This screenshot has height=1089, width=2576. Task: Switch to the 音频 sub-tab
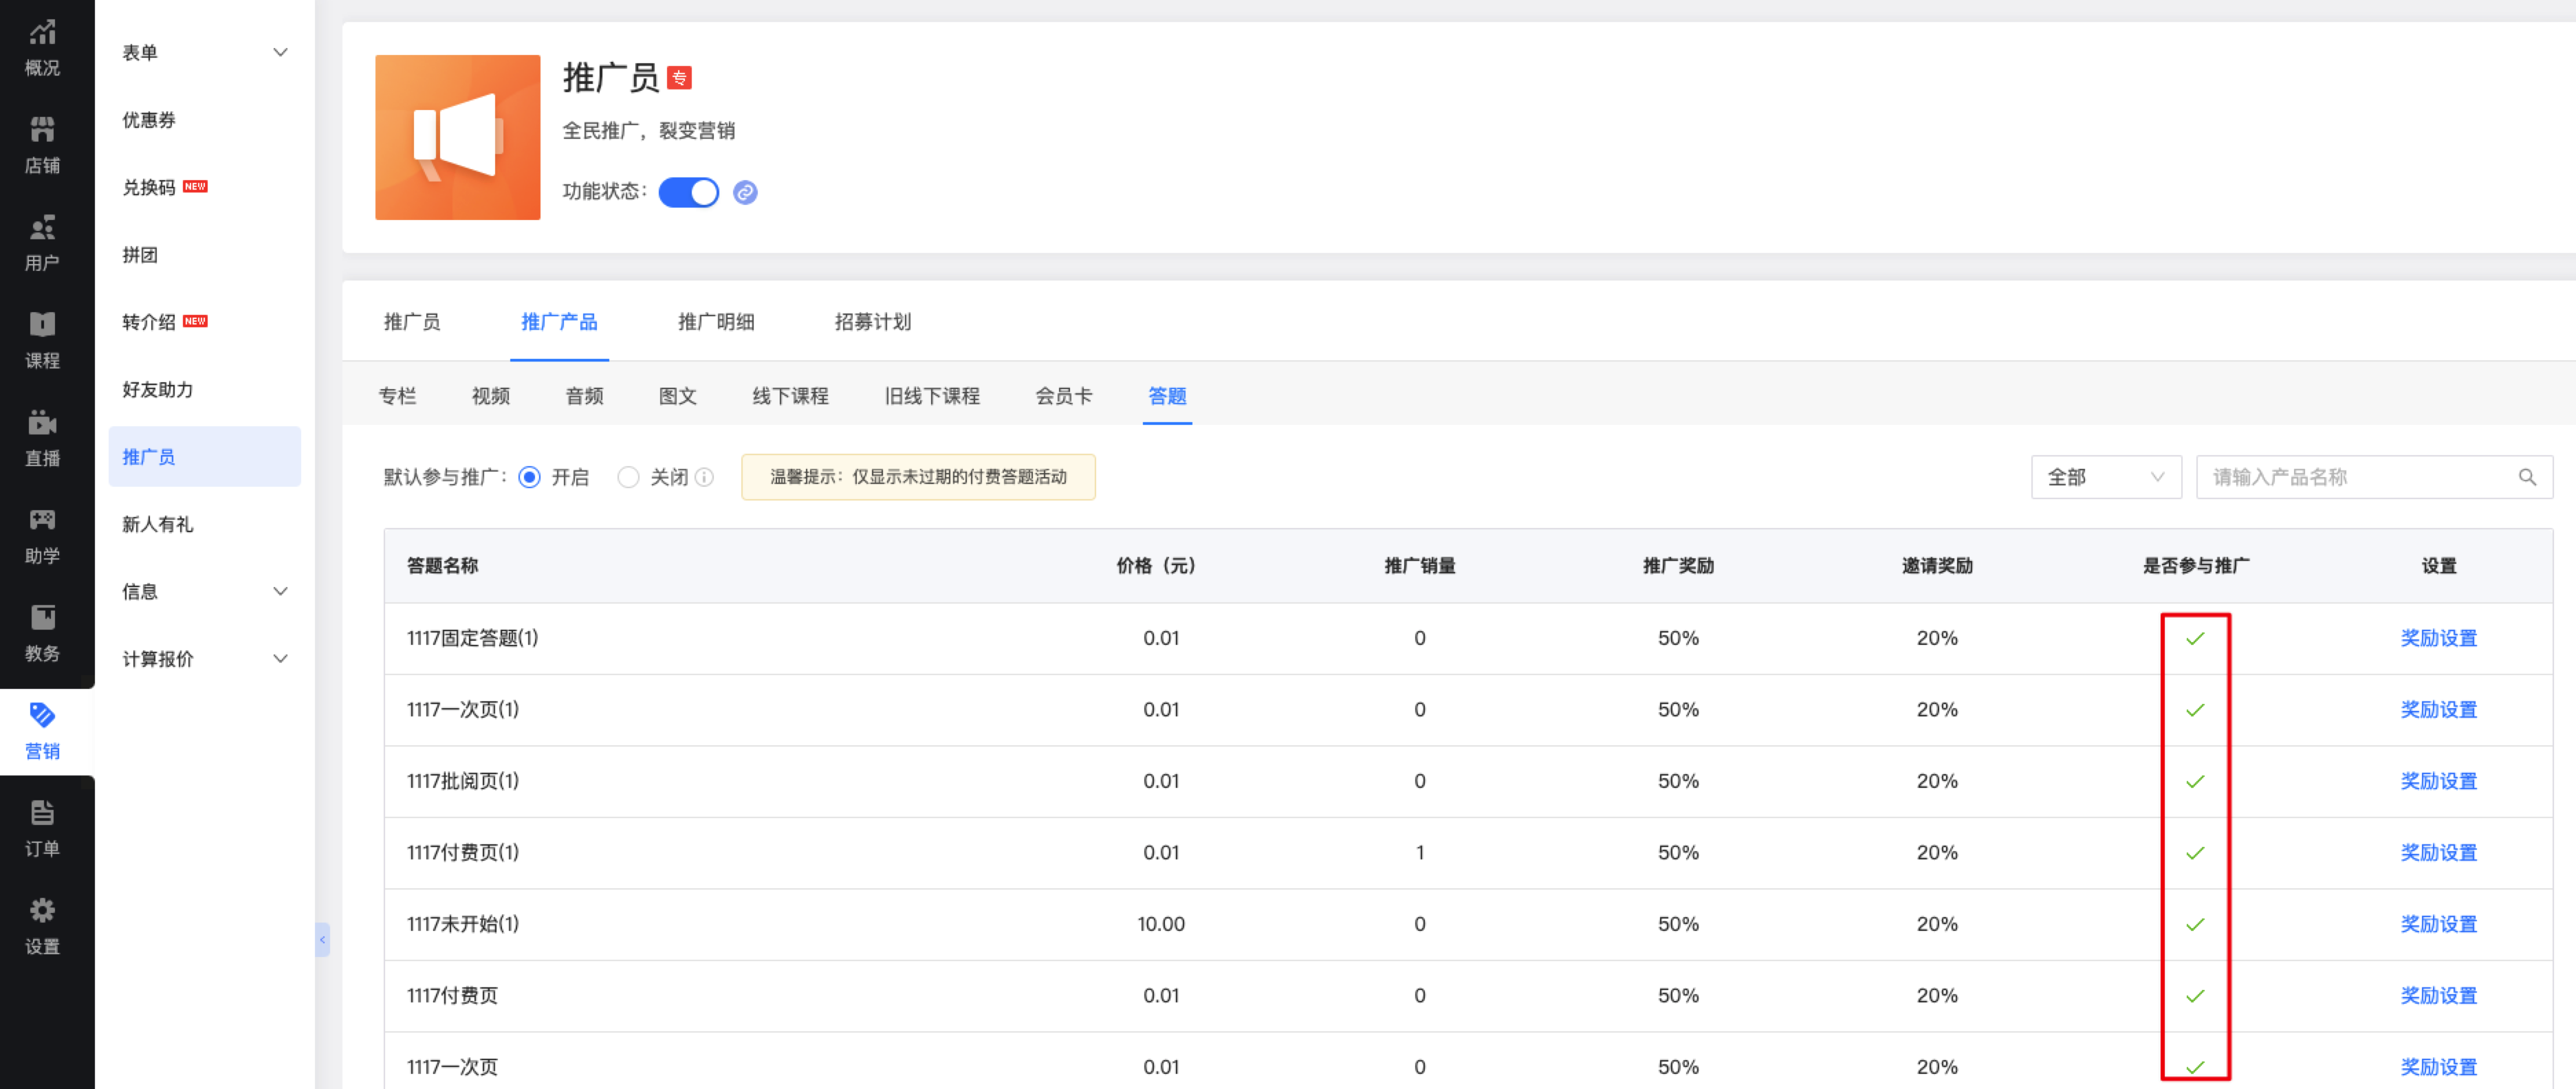click(585, 396)
